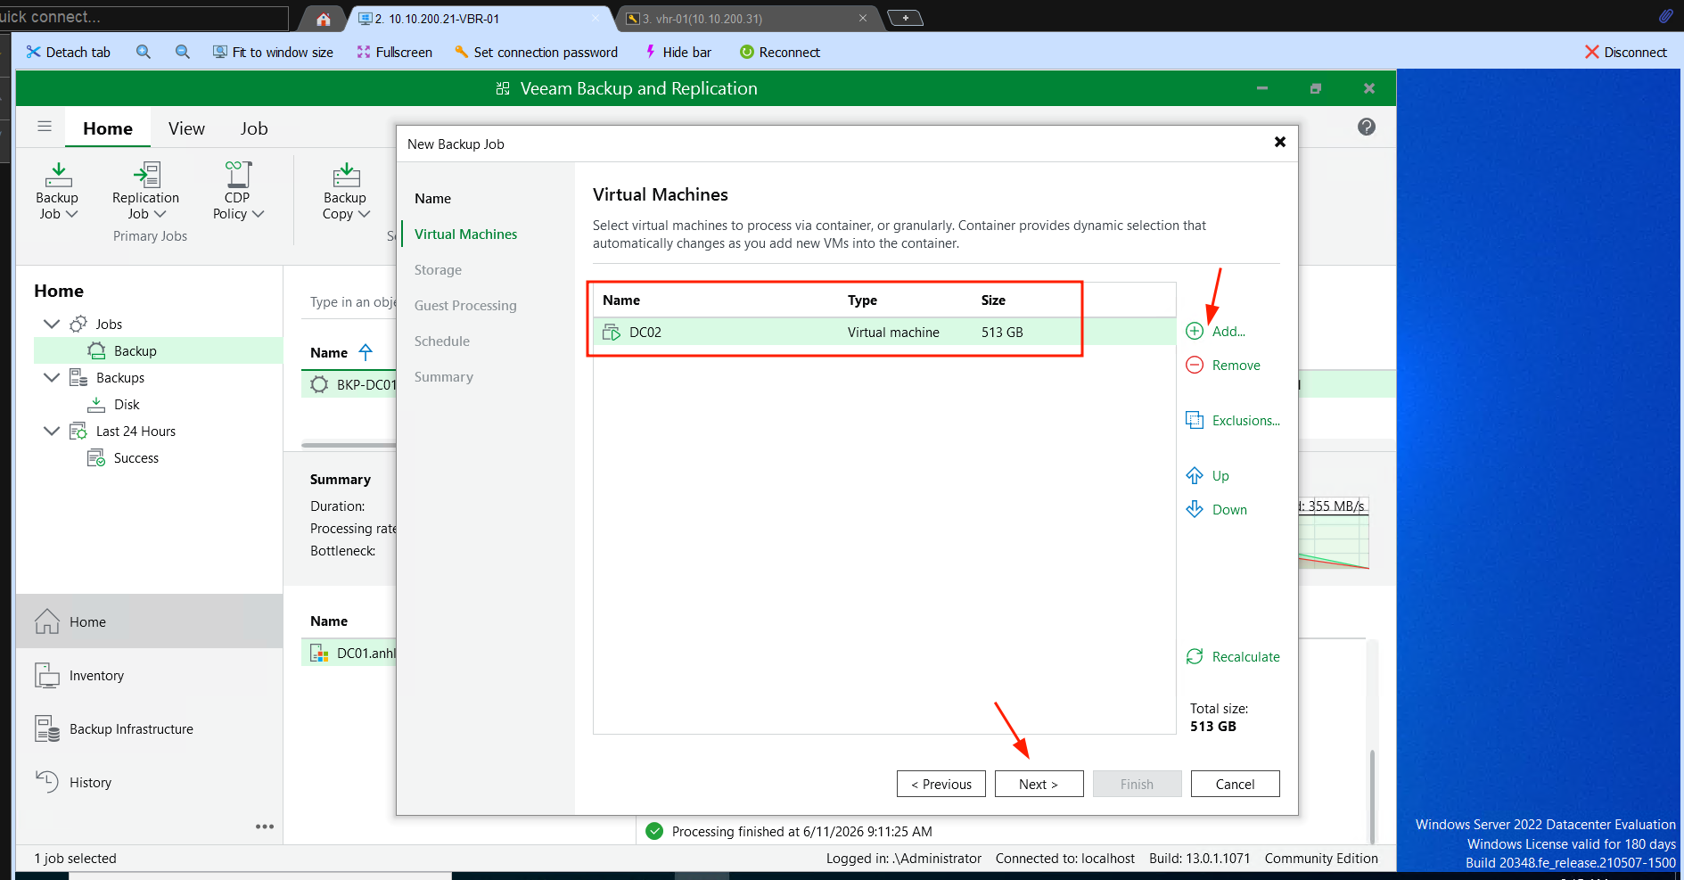The width and height of the screenshot is (1684, 880).
Task: Click the Fullscreen icon in the session bar
Action: (364, 52)
